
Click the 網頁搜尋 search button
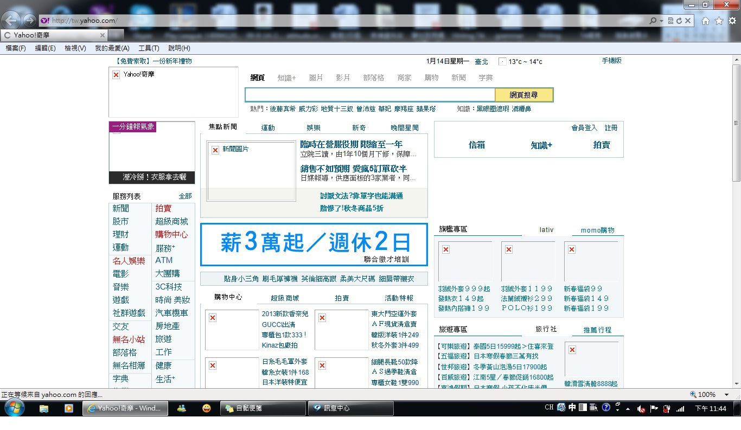524,95
